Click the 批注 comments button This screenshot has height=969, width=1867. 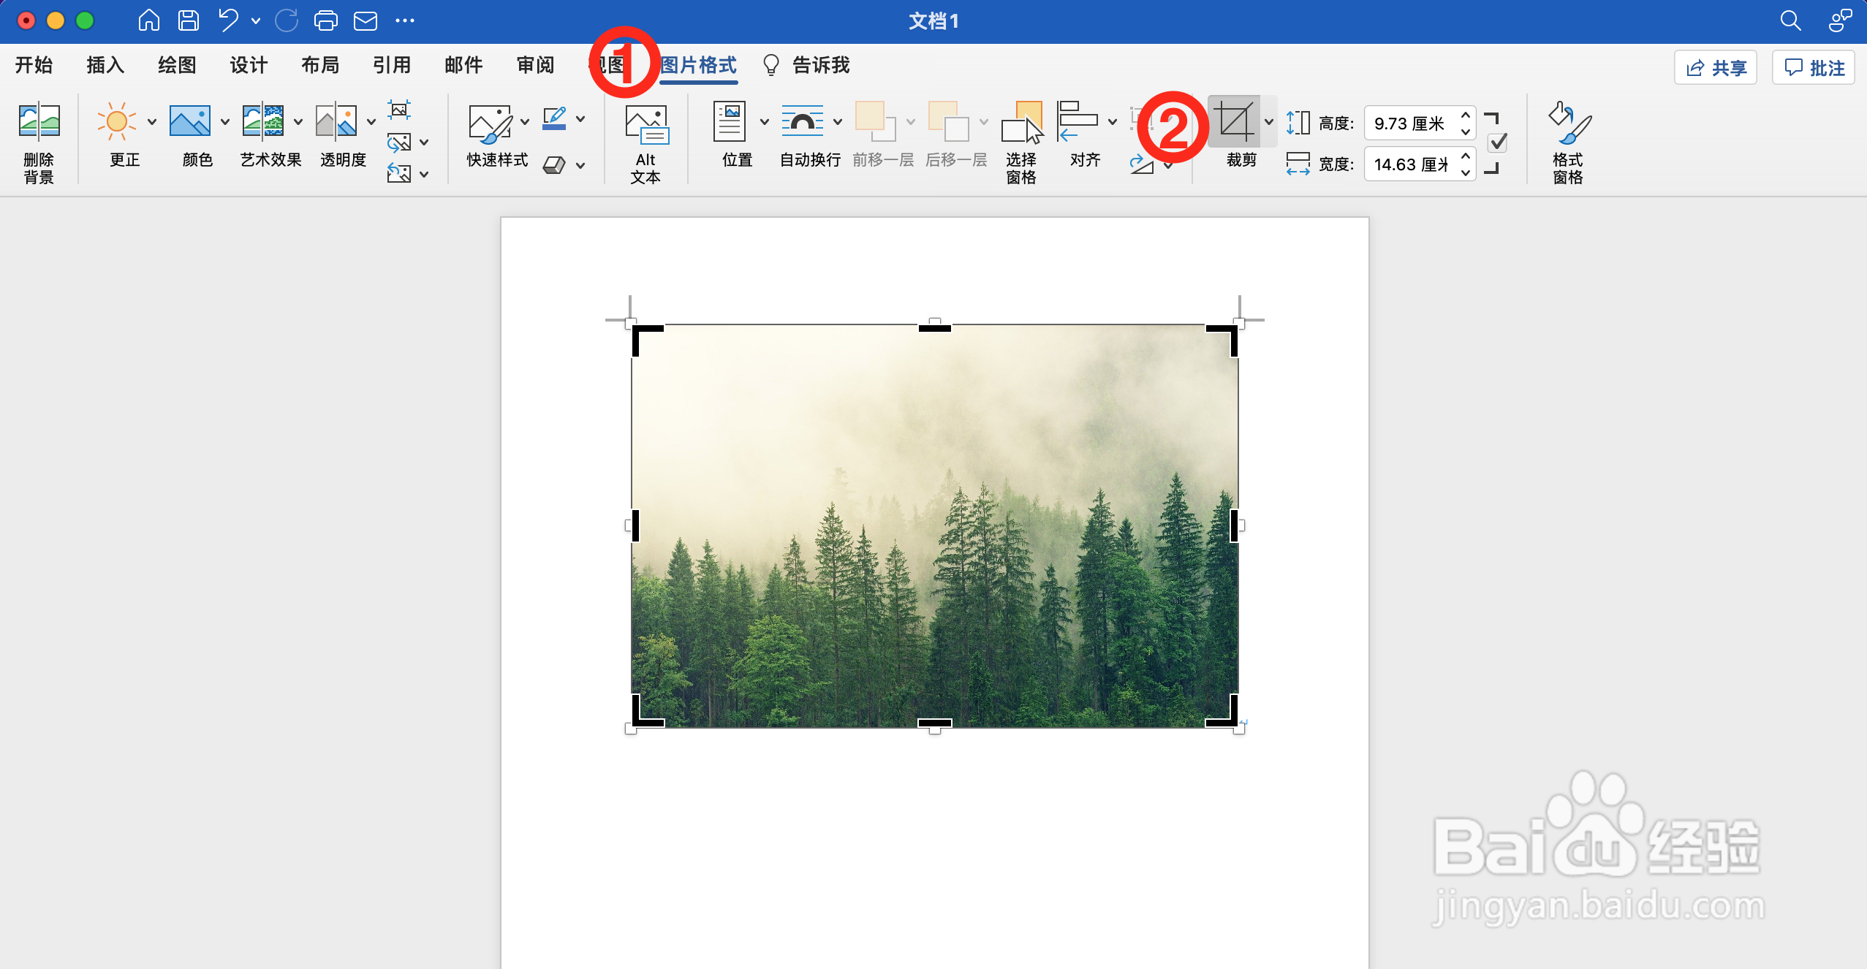1814,68
